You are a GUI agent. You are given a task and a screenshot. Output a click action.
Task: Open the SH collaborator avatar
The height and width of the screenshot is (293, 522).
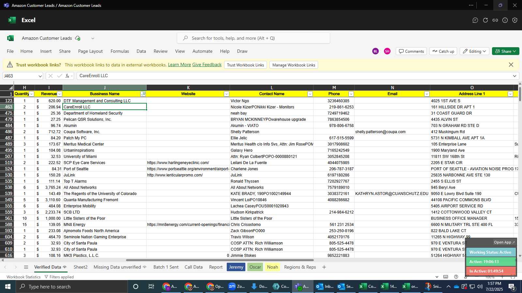point(387,51)
